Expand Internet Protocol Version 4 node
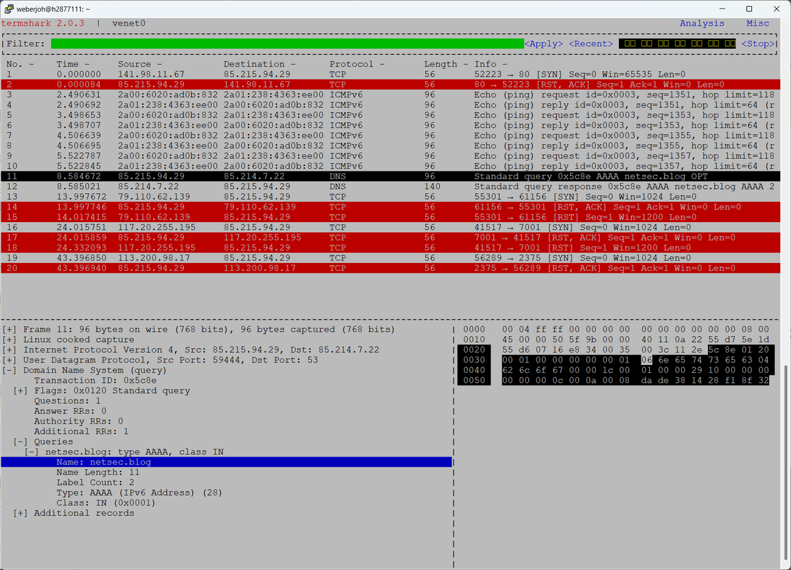This screenshot has height=570, width=791. click(x=9, y=350)
